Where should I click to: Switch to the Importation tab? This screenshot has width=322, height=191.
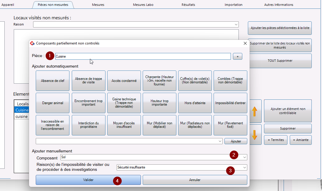click(234, 5)
